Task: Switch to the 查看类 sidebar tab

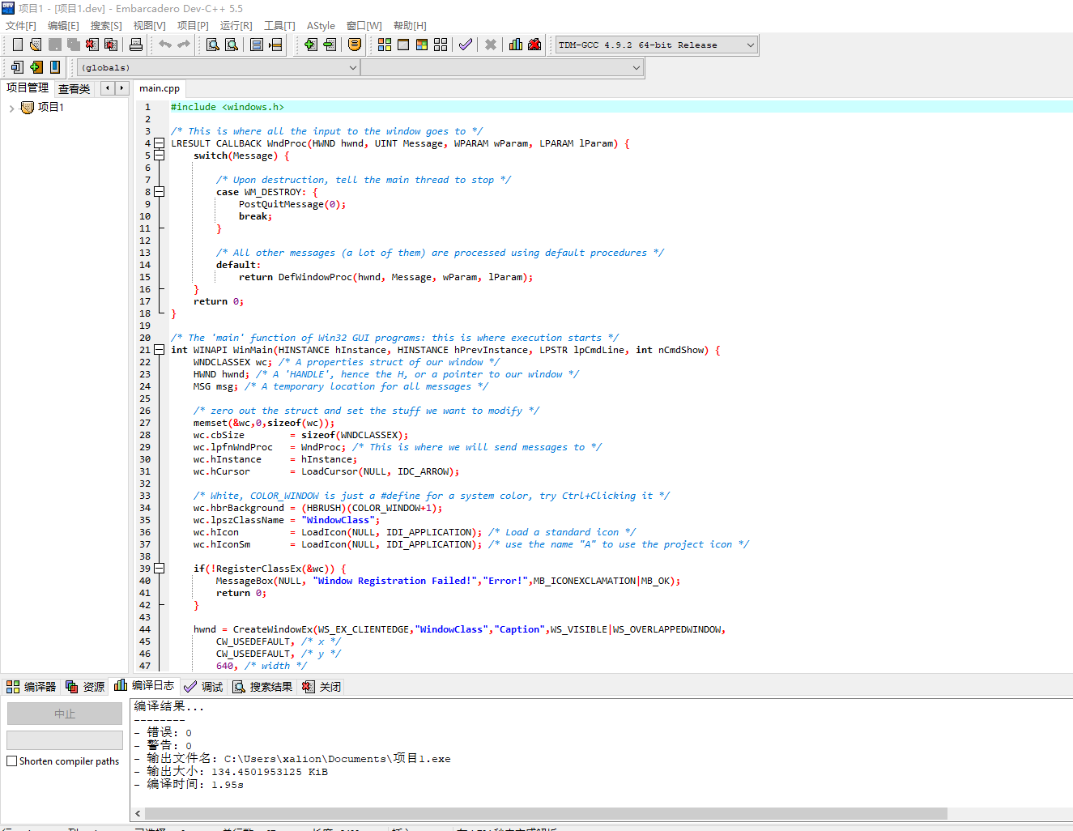Action: [75, 89]
